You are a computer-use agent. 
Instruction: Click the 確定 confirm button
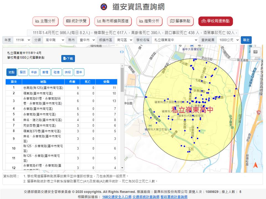246,40
